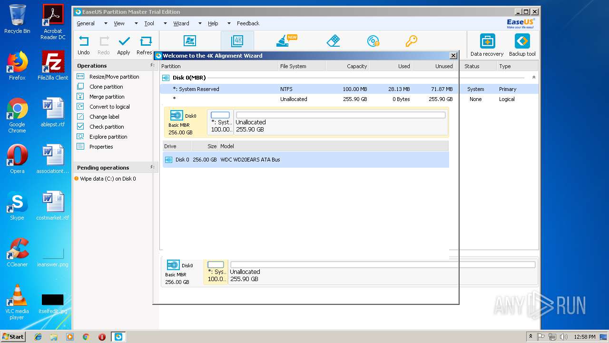Viewport: 609px width, 343px height.
Task: Click the Disk 0(MBR) header disk icon
Action: [166, 78]
